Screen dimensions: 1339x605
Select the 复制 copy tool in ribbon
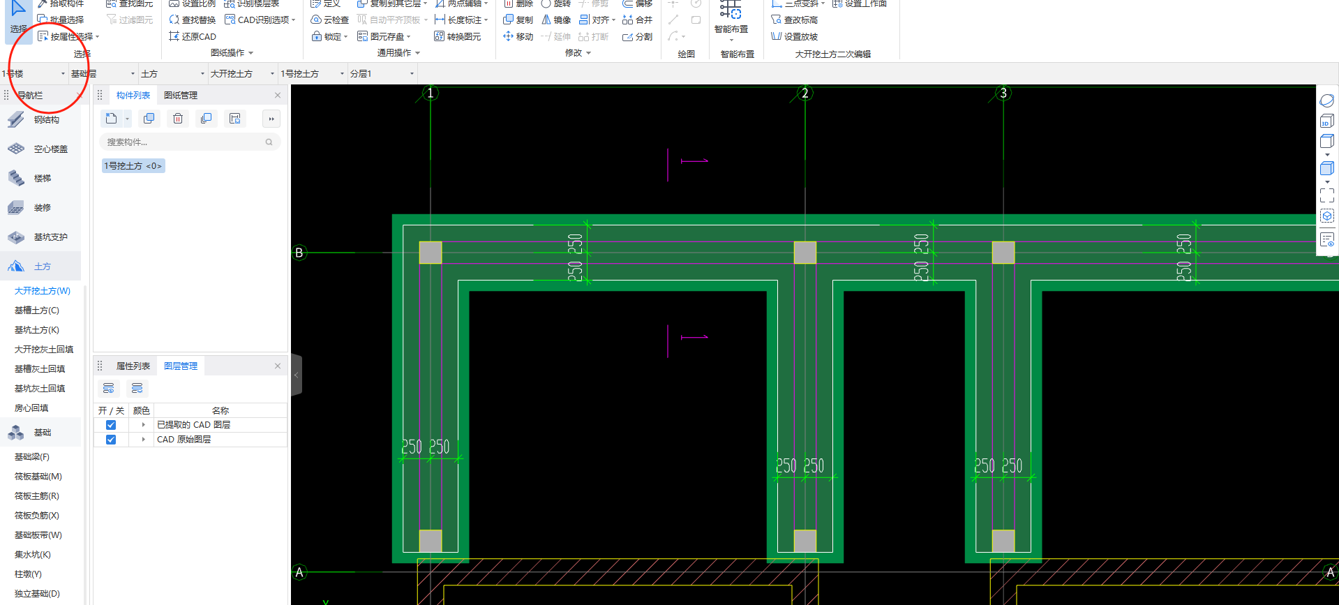(518, 20)
